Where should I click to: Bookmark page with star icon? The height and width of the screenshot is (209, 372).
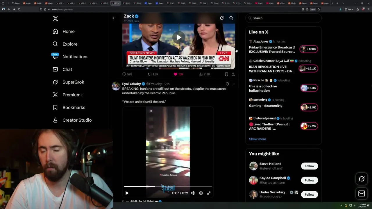[319, 9]
